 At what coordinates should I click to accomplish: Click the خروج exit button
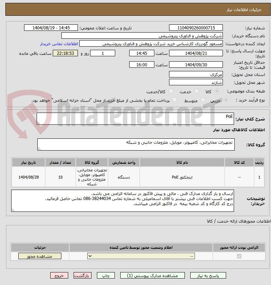coord(59,276)
